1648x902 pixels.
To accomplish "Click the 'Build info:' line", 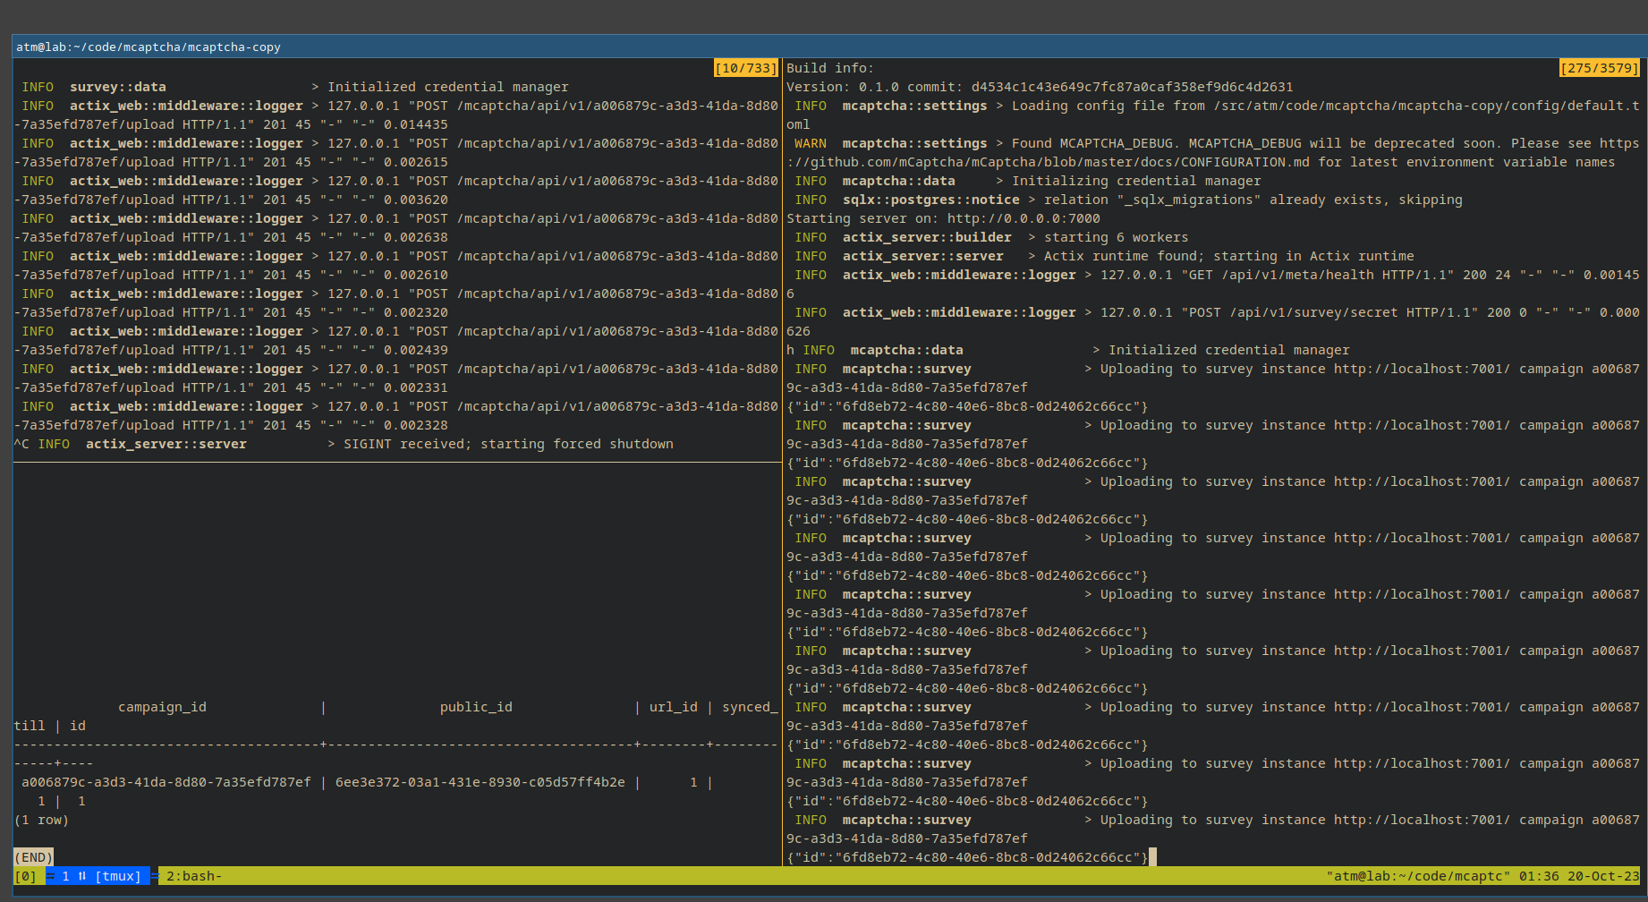I will click(830, 68).
